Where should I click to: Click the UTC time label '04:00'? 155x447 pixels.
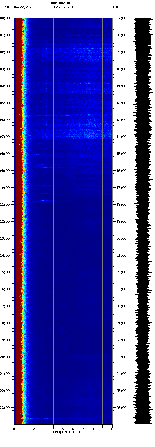coord(121,374)
